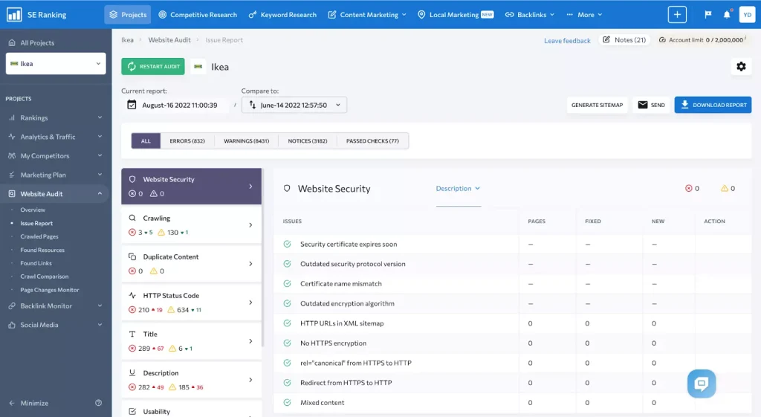
Task: Open the More menu
Action: pos(584,15)
